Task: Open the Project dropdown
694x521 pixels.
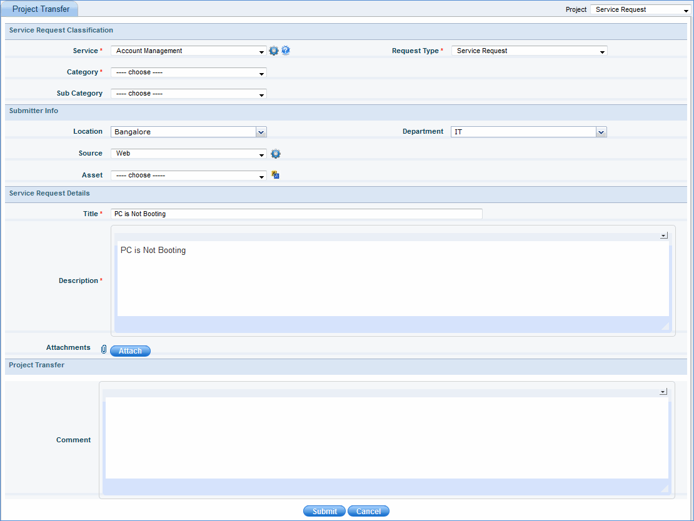Action: (x=639, y=10)
